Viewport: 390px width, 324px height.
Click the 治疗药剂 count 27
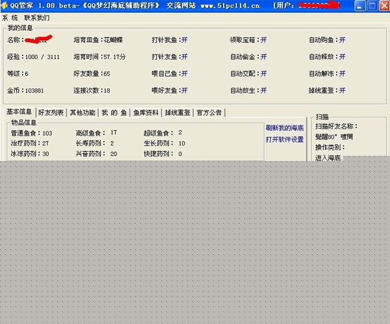click(x=45, y=143)
